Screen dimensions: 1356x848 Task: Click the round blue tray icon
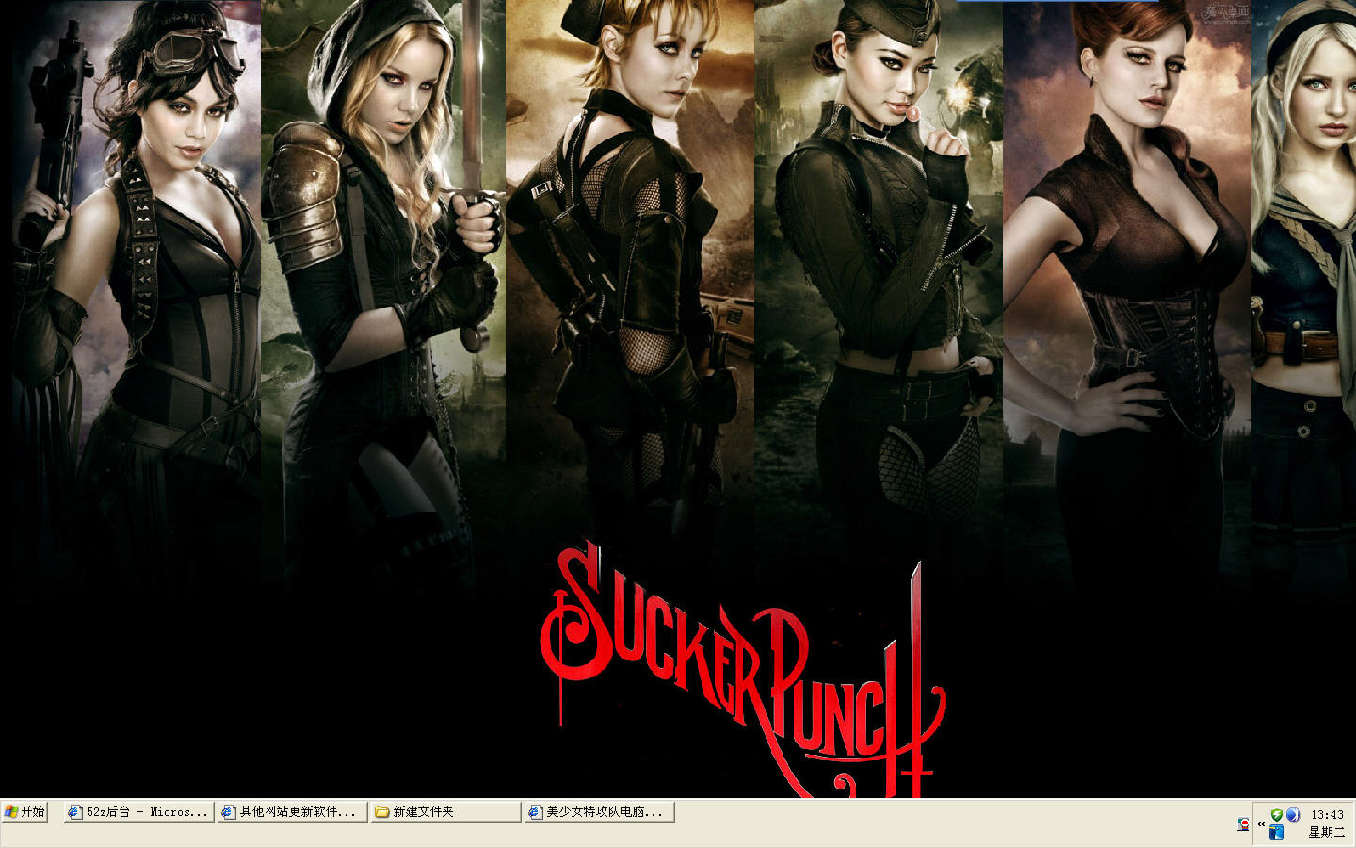[1293, 815]
